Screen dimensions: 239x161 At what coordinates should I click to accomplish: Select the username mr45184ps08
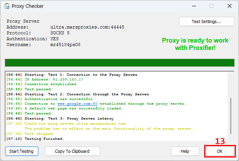coord(65,45)
